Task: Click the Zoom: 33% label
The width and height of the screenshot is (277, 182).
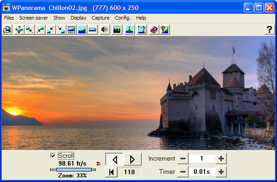Action: click(72, 176)
